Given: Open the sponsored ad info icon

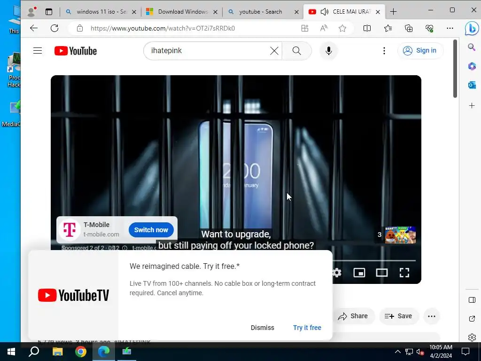Looking at the screenshot, I should pyautogui.click(x=125, y=248).
